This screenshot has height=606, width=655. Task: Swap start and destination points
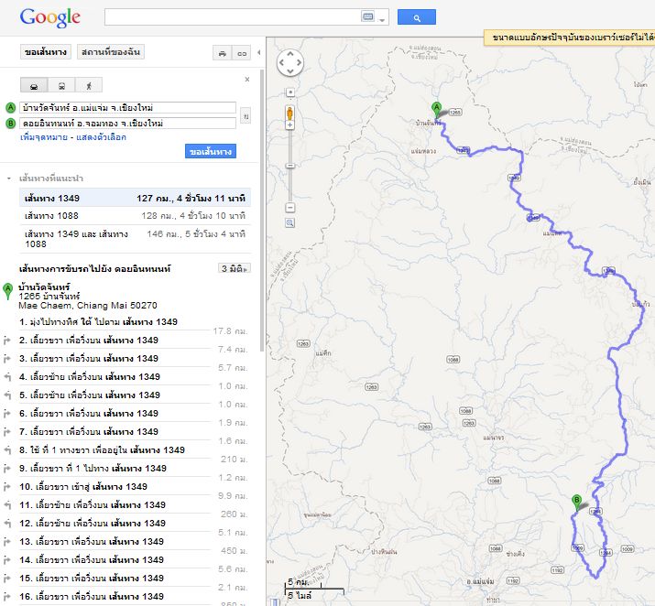pyautogui.click(x=245, y=116)
